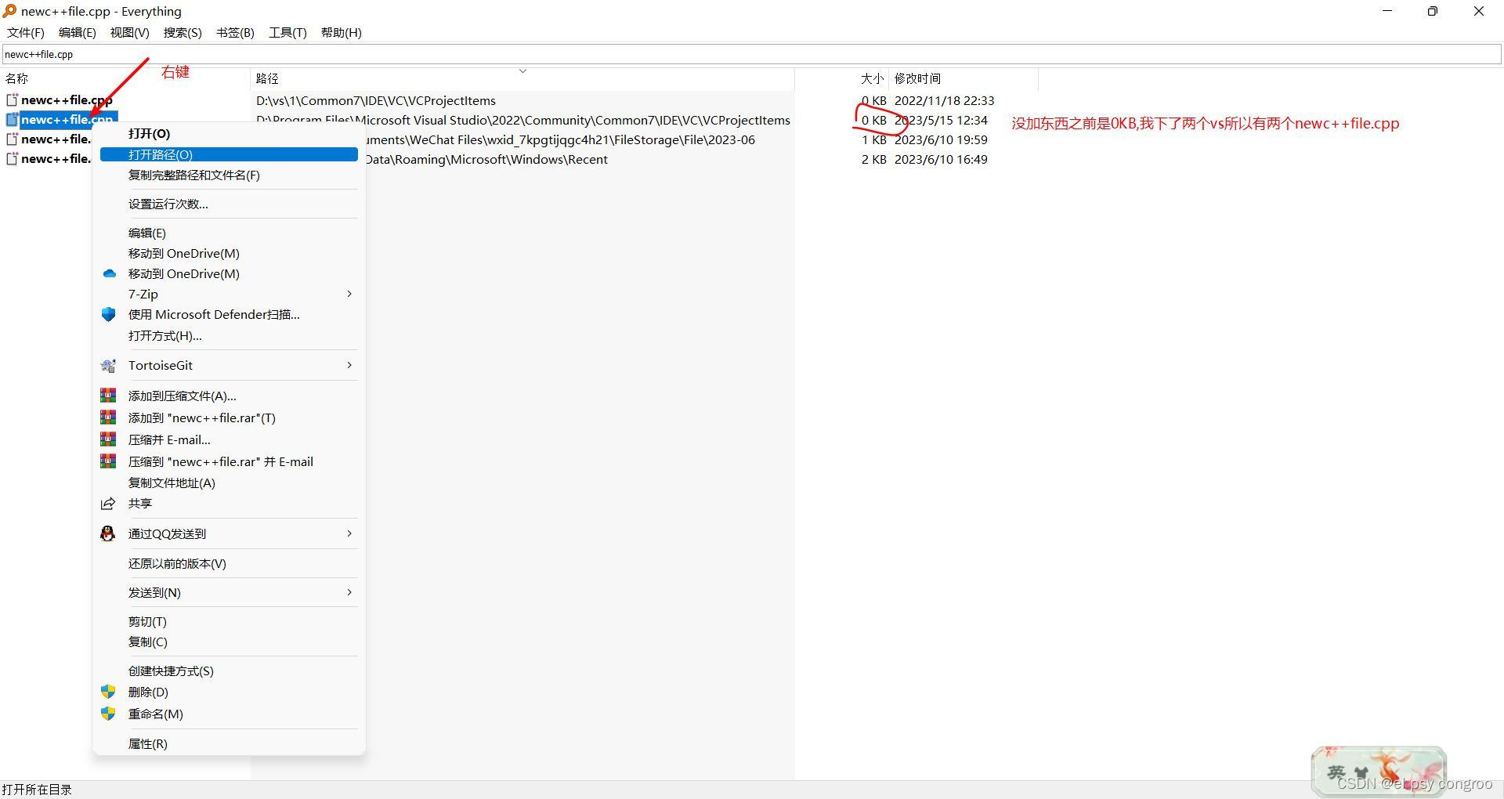Image resolution: width=1504 pixels, height=799 pixels.
Task: Select 复制文件地址(A)
Action: [229, 483]
